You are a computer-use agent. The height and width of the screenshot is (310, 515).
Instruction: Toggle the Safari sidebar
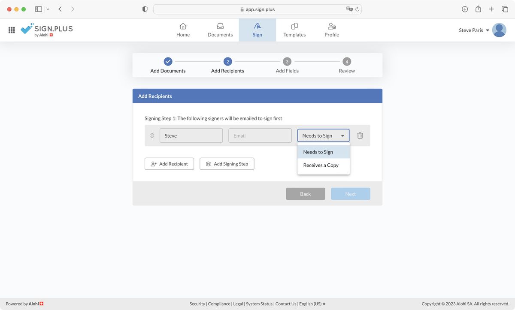pyautogui.click(x=38, y=9)
